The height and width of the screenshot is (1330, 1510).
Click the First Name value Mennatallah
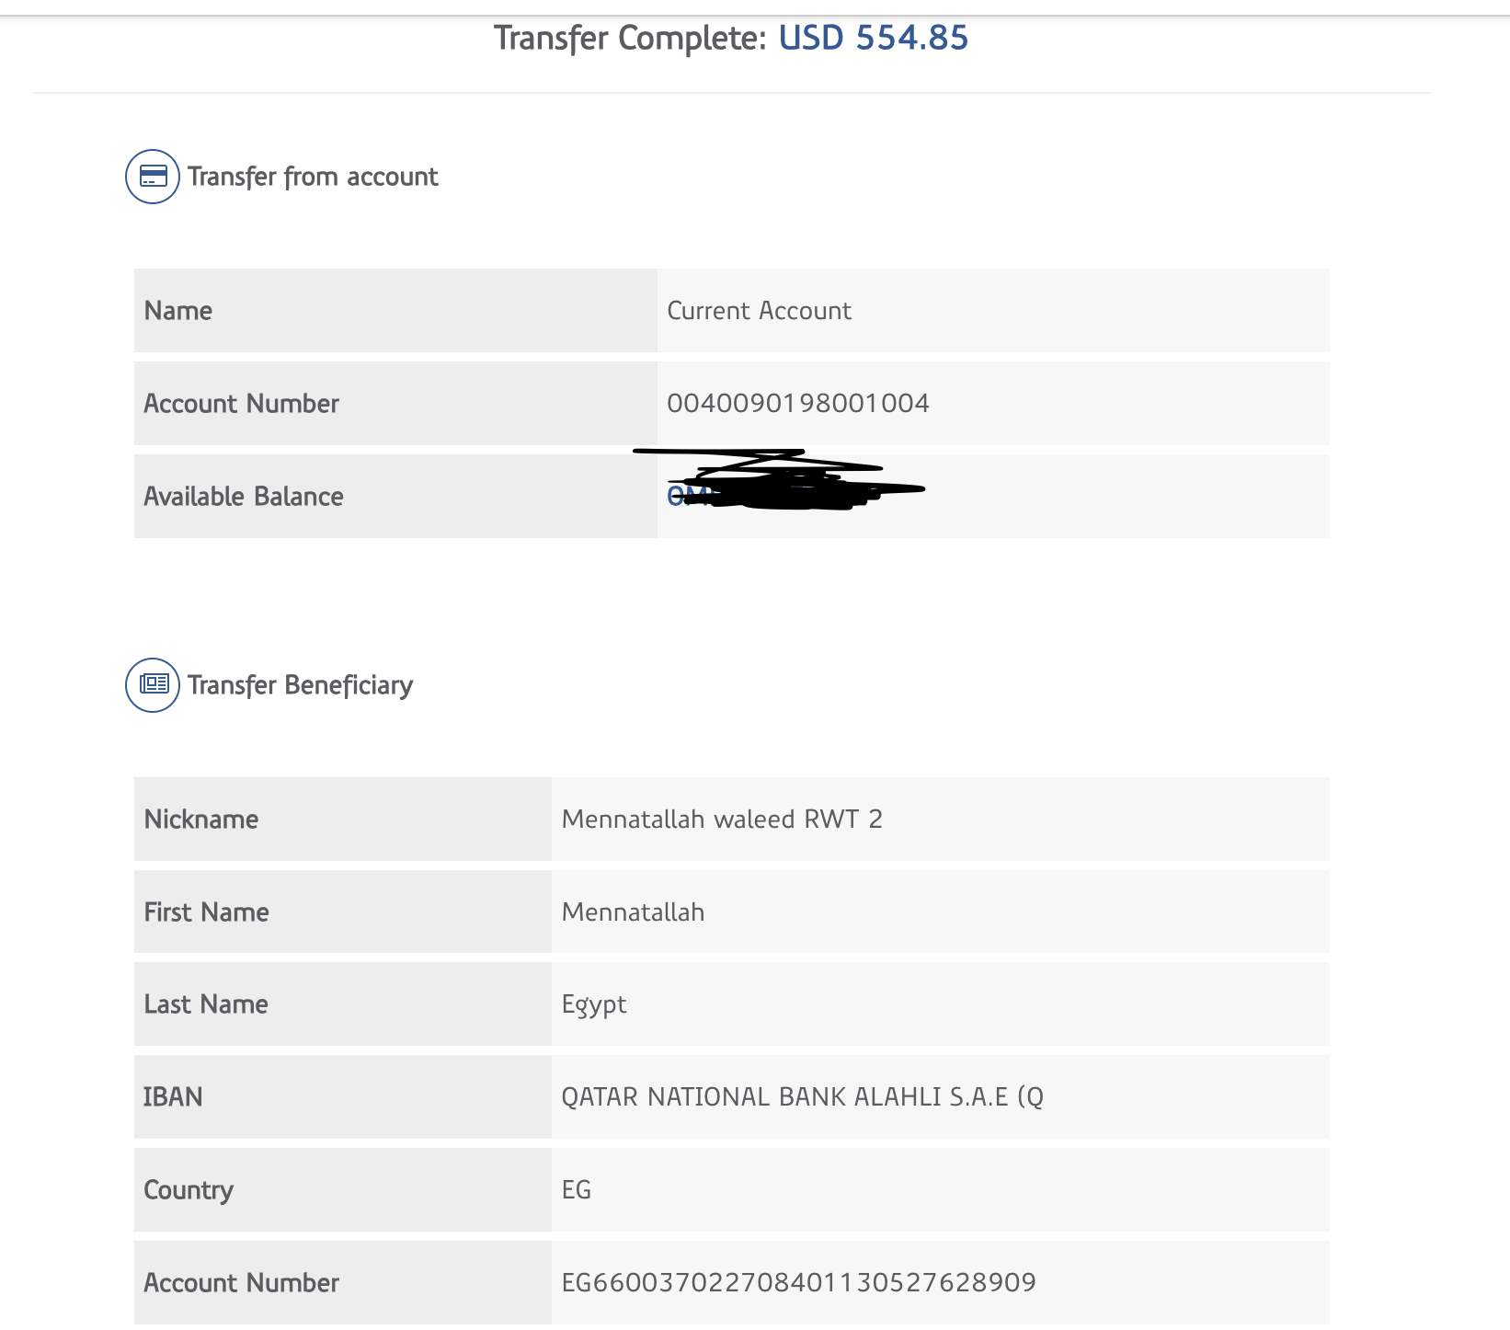[x=633, y=912]
